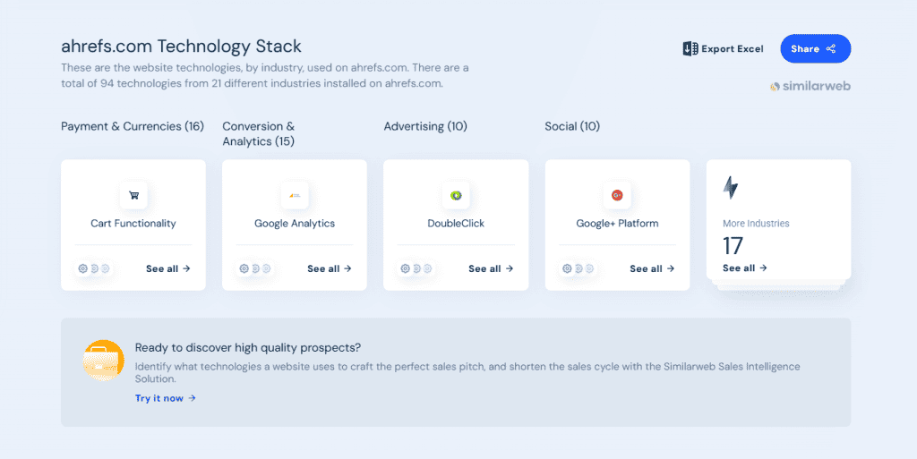Click technology icons group in Conversion & Analytics card
The width and height of the screenshot is (917, 459).
click(255, 268)
